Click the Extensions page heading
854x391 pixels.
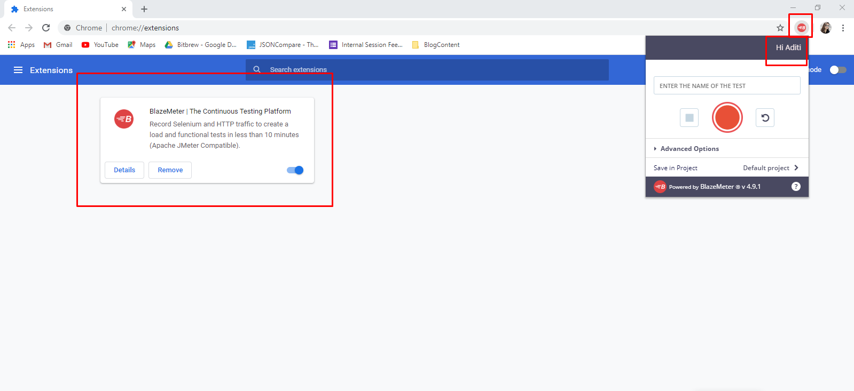(x=51, y=70)
